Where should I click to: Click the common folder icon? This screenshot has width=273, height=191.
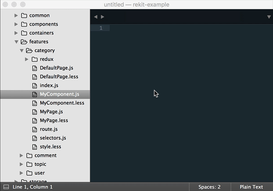click(x=24, y=15)
